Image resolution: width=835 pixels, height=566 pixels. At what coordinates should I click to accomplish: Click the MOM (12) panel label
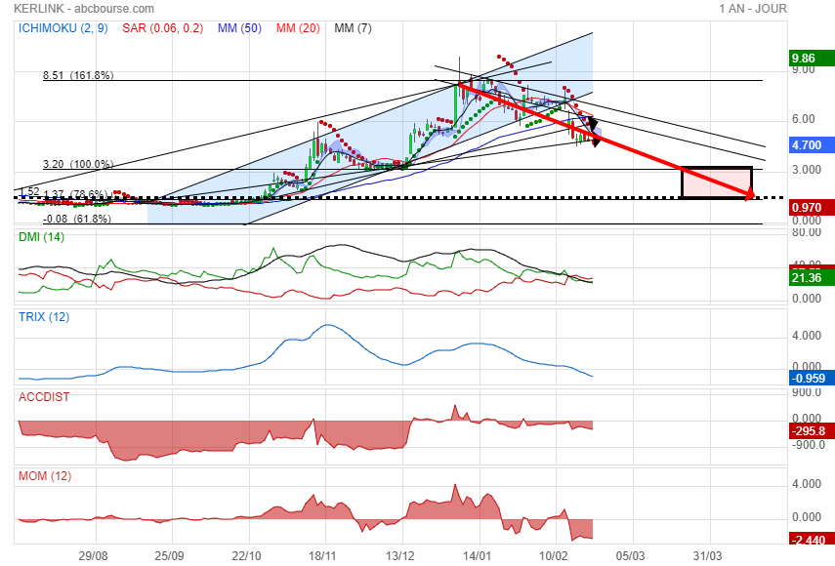[45, 476]
